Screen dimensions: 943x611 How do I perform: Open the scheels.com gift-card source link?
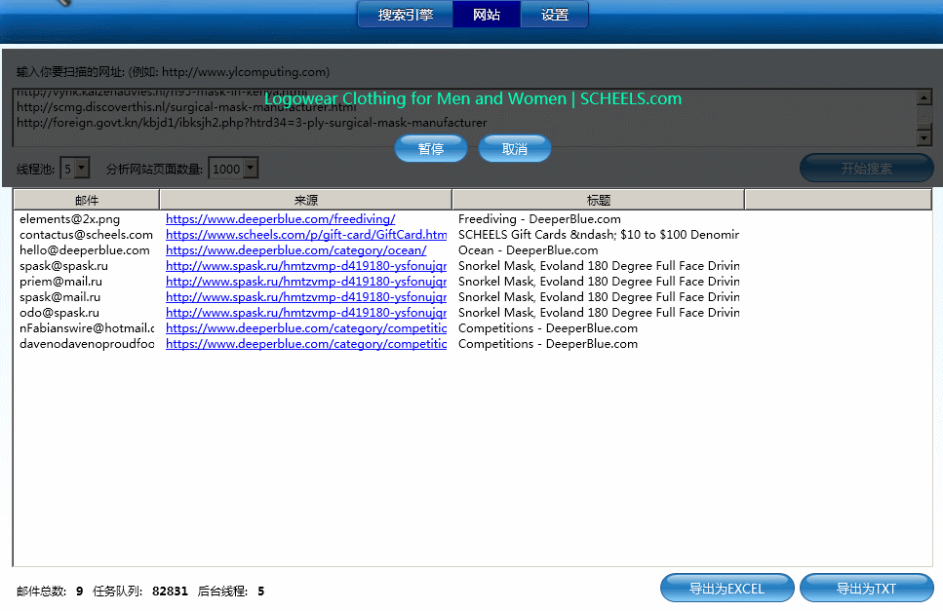[306, 235]
